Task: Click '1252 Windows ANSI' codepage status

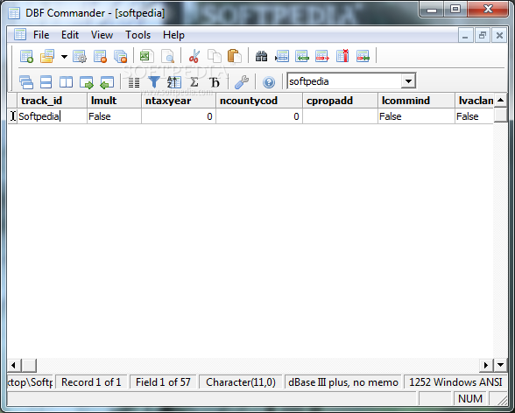Action: click(x=455, y=382)
